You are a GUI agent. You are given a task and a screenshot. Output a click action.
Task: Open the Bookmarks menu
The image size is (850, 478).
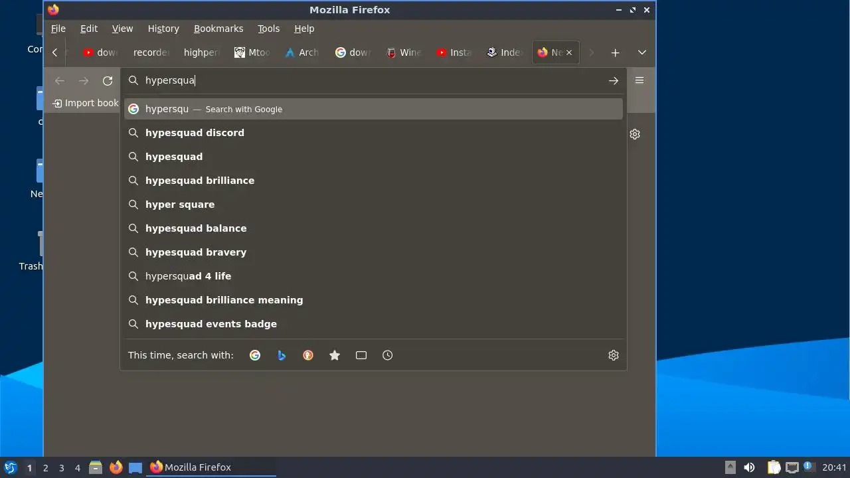(218, 29)
